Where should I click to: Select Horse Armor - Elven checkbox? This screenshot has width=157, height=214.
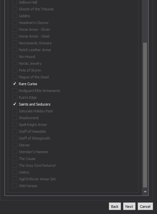point(15,29)
